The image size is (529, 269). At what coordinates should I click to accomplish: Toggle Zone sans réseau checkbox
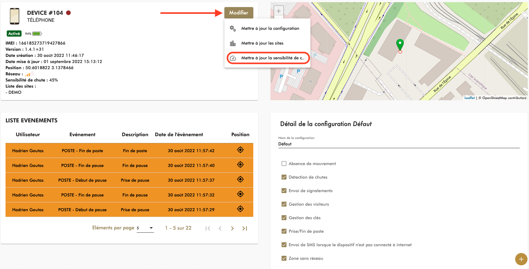tap(284, 258)
